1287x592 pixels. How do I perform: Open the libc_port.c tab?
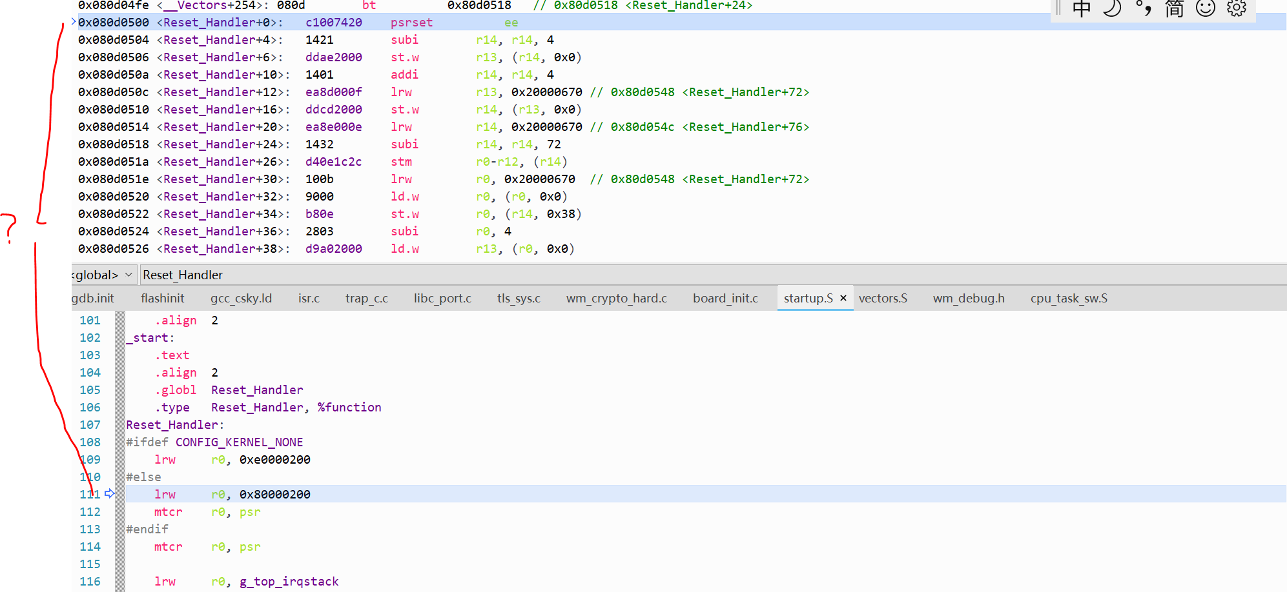pos(442,298)
